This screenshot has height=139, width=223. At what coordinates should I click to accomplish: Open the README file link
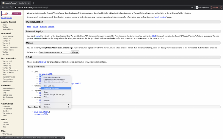coord(43,62)
